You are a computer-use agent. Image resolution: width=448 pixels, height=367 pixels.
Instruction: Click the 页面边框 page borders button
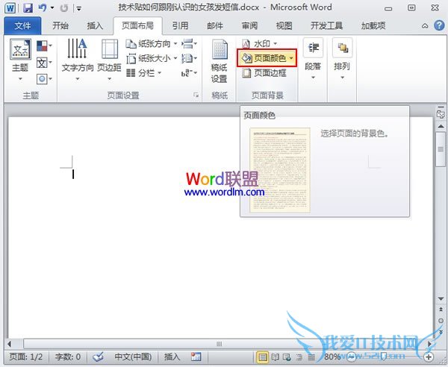[264, 73]
